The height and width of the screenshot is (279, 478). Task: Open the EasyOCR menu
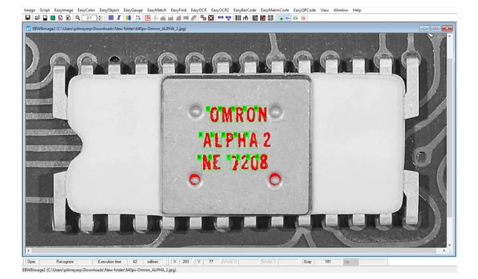(199, 10)
